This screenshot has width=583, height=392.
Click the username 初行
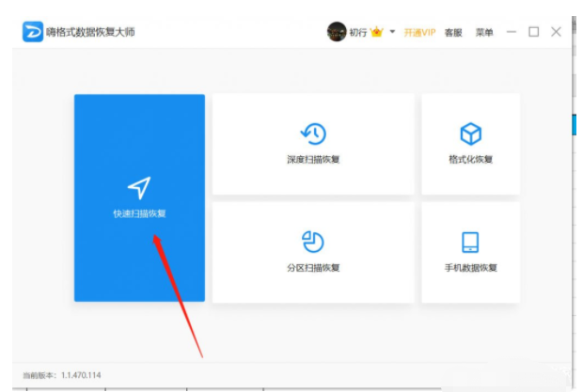[358, 32]
